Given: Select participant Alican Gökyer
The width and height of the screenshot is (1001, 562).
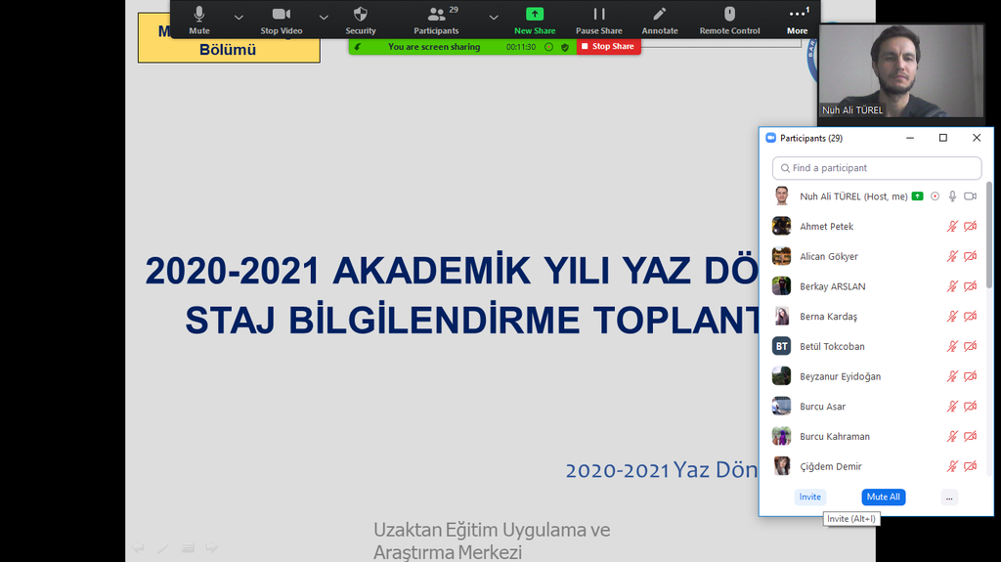Looking at the screenshot, I should point(875,256).
